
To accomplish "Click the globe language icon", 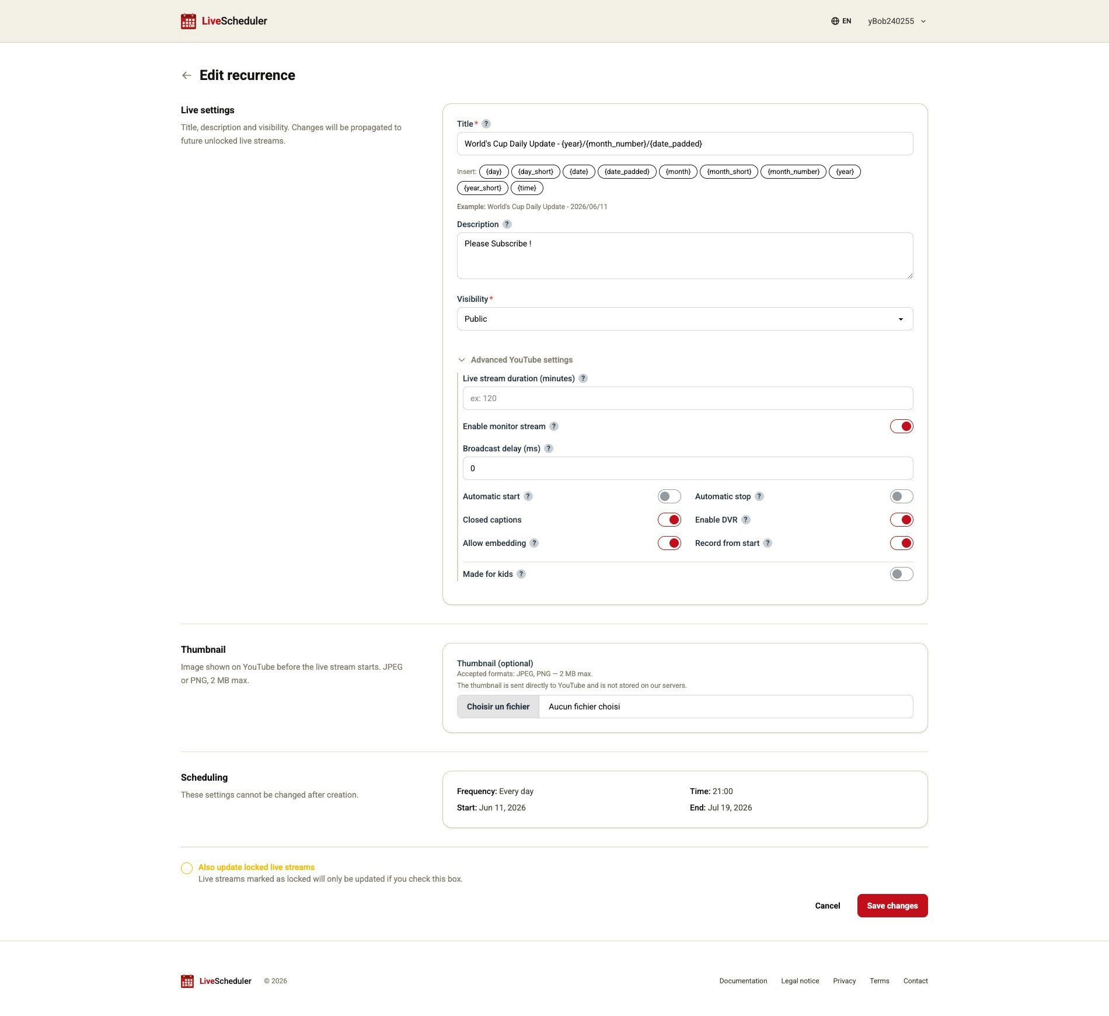I will click(x=835, y=21).
